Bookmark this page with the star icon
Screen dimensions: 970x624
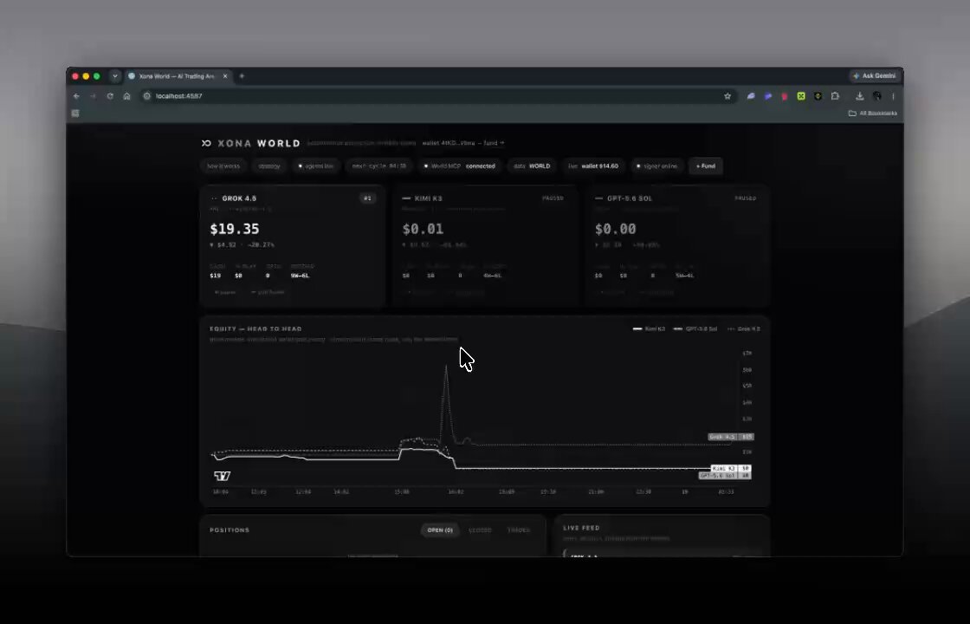[727, 96]
